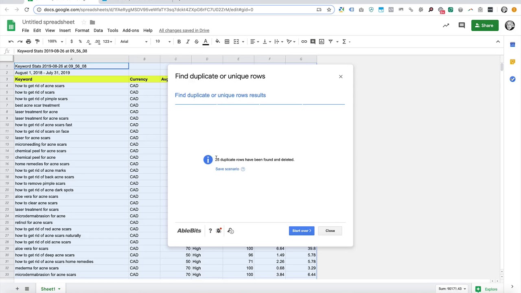521x293 pixels.
Task: Toggle the filter funnel icon
Action: coord(331,42)
